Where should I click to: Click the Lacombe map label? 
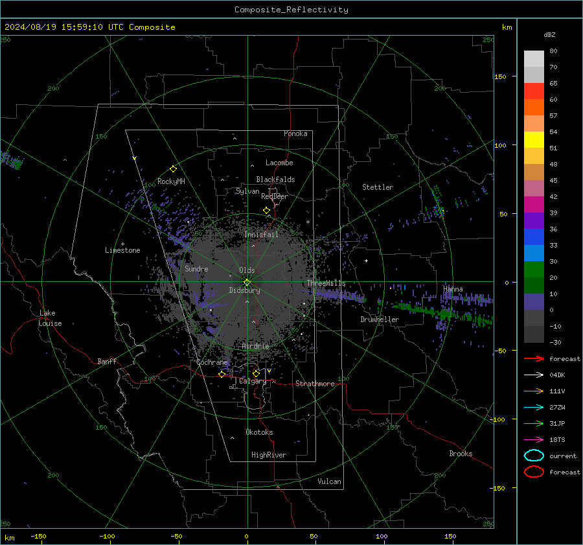click(279, 163)
